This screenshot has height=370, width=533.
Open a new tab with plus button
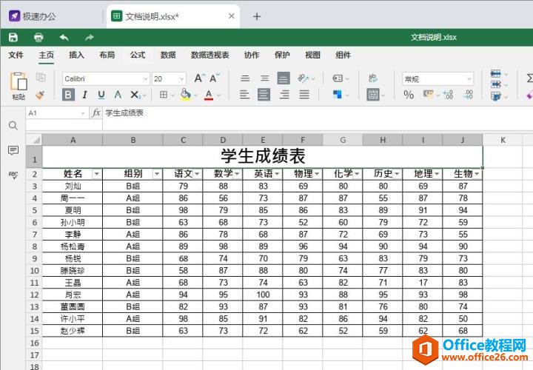[257, 16]
